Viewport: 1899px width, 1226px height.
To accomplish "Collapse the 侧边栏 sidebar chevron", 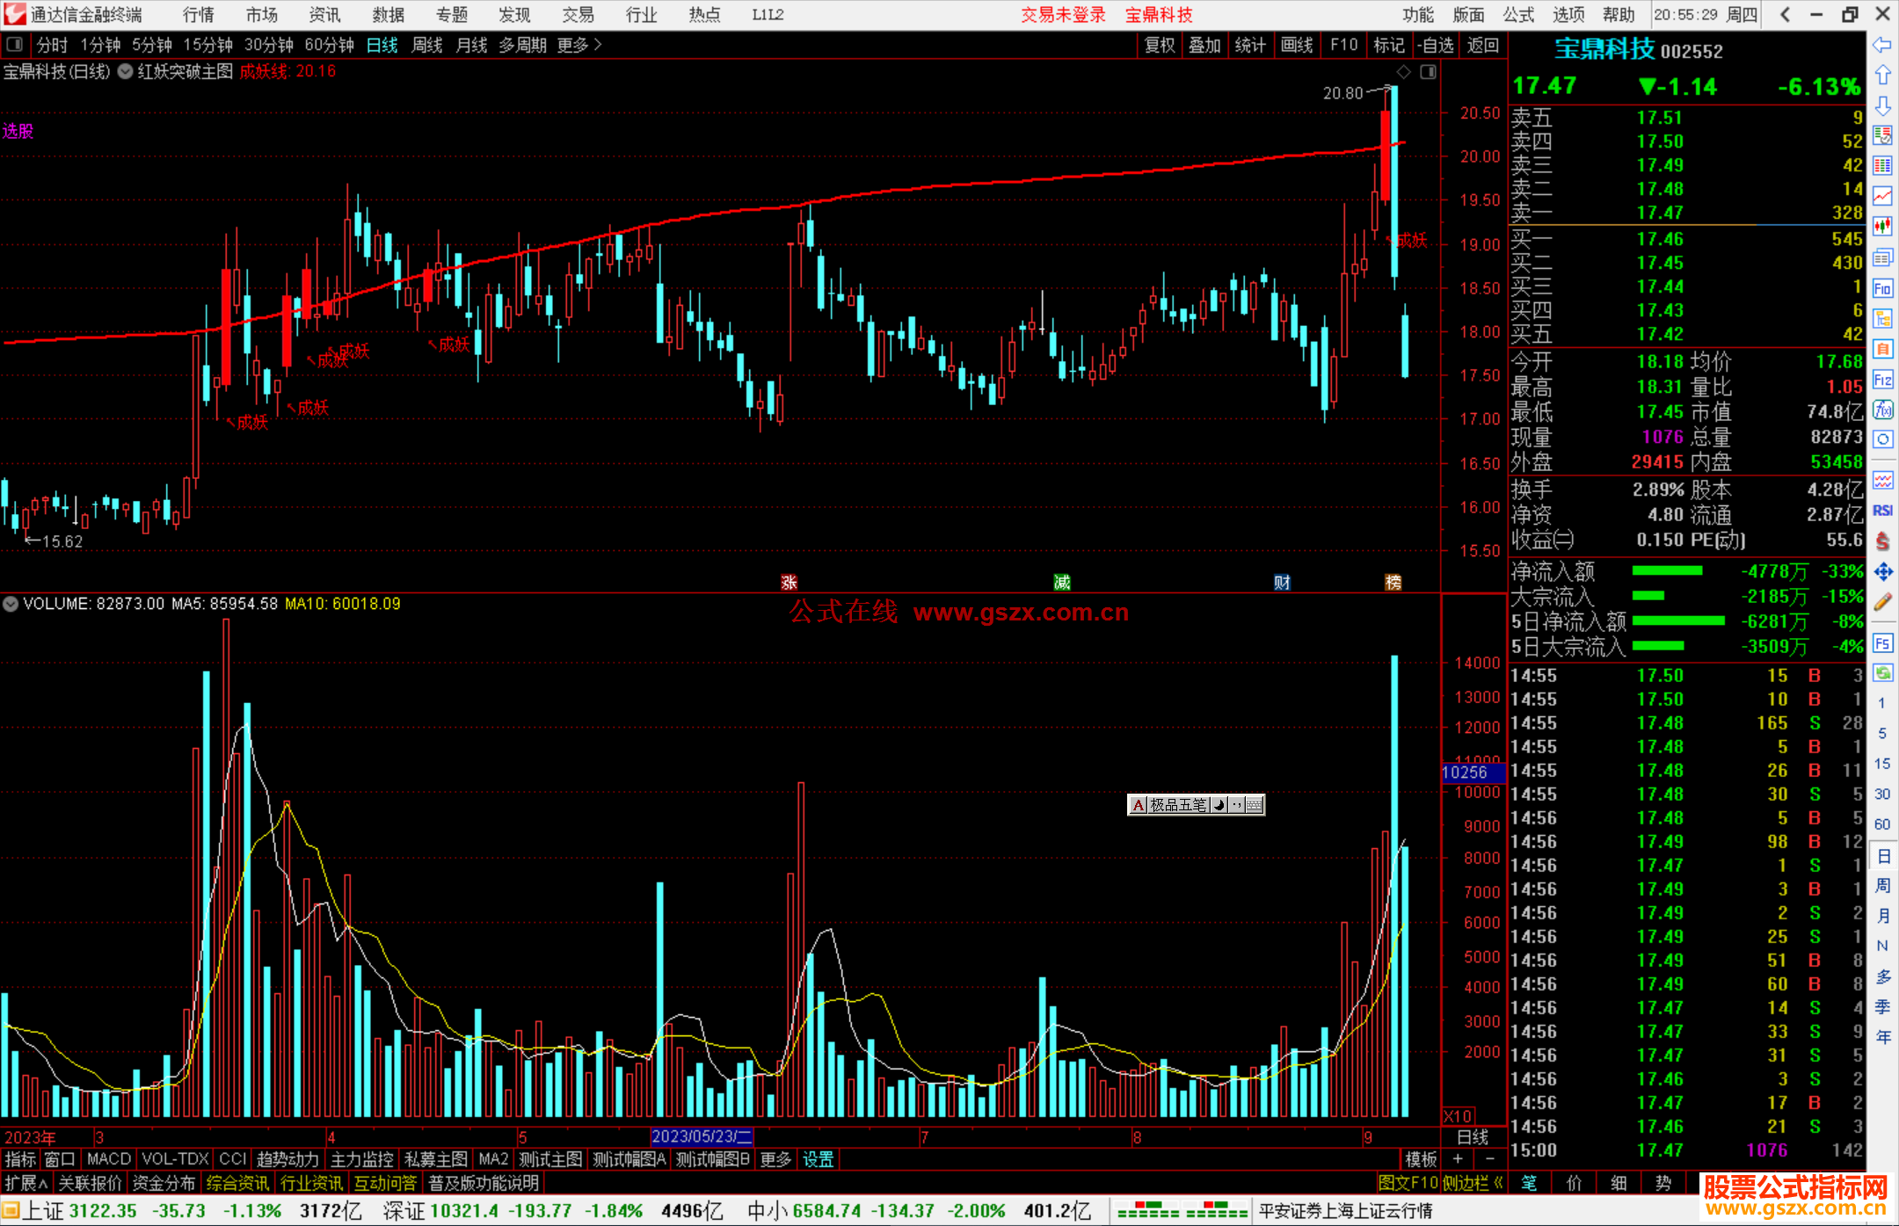I will [1499, 1183].
